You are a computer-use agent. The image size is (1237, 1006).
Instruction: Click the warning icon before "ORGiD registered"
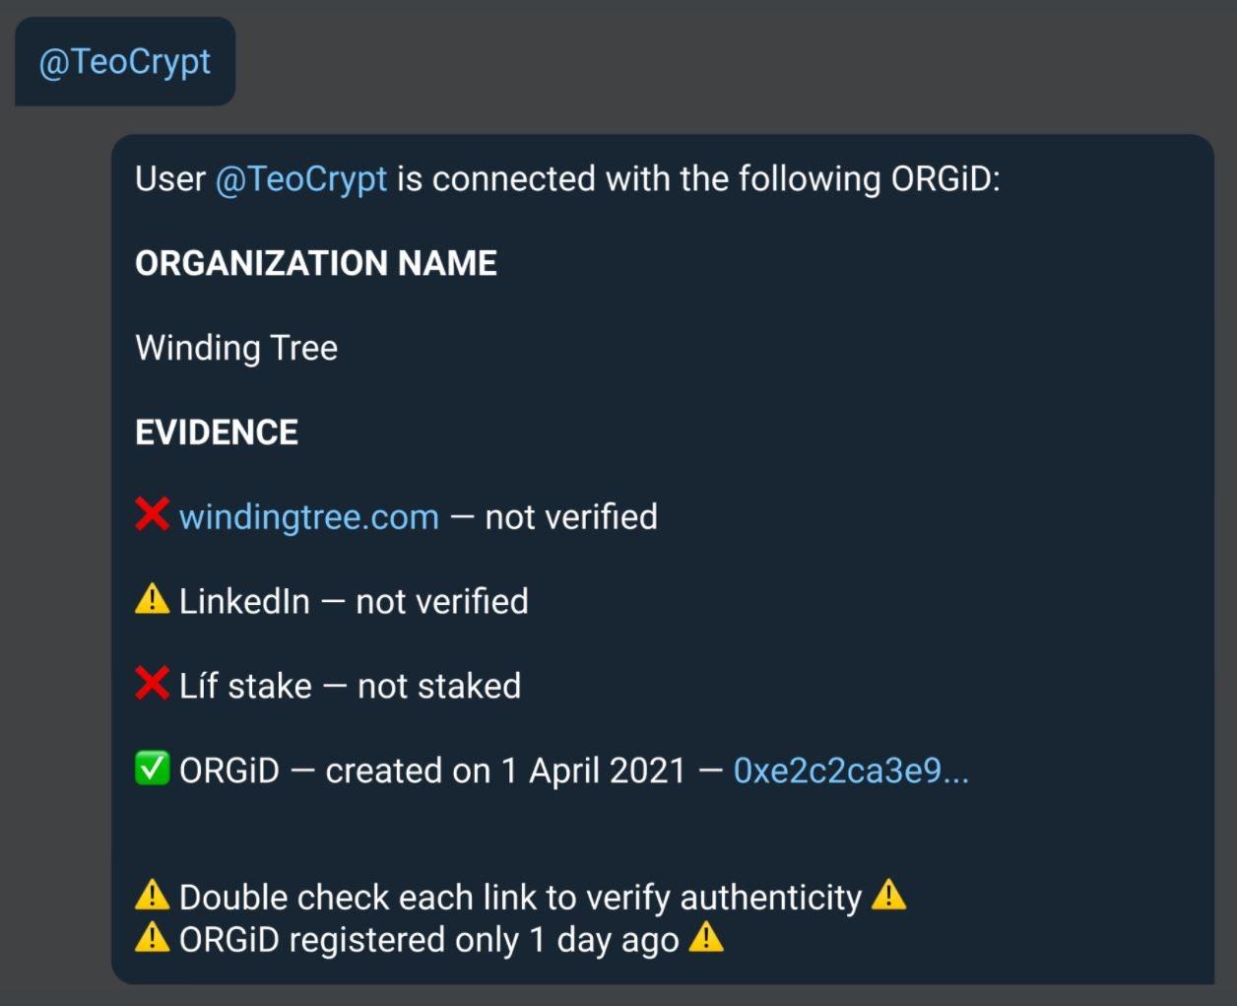152,938
